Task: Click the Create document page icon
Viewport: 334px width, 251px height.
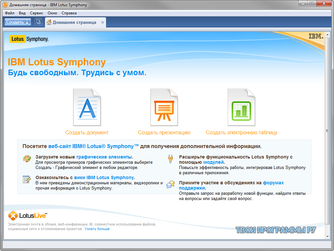Action: click(x=87, y=107)
